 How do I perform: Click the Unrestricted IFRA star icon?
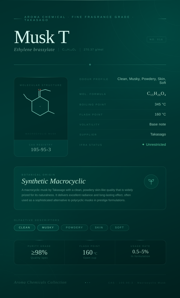pos(143,145)
